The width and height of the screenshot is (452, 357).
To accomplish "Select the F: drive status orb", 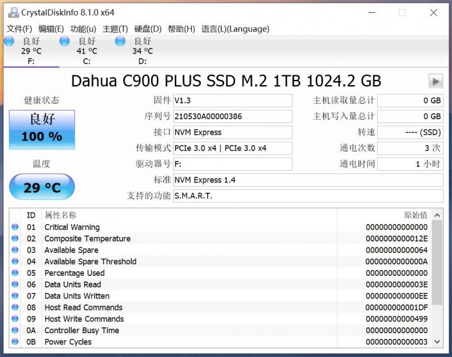I will pyautogui.click(x=9, y=42).
